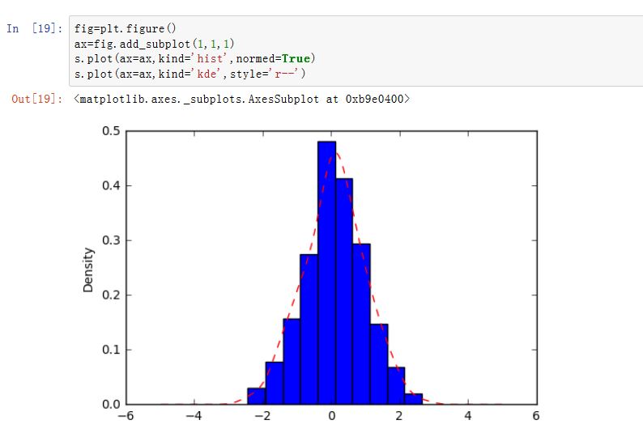Click the 0.5 y-axis tick label
Viewport: 643px width, 433px height.
point(110,131)
